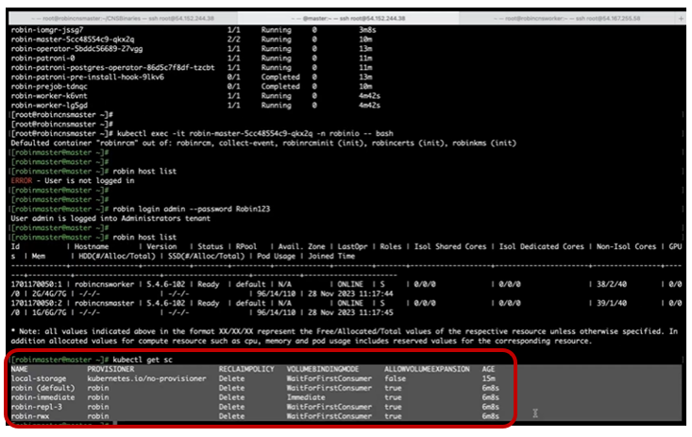692x437 pixels.
Task: Click the robincnsworker hostname in host list
Action: (x=104, y=284)
